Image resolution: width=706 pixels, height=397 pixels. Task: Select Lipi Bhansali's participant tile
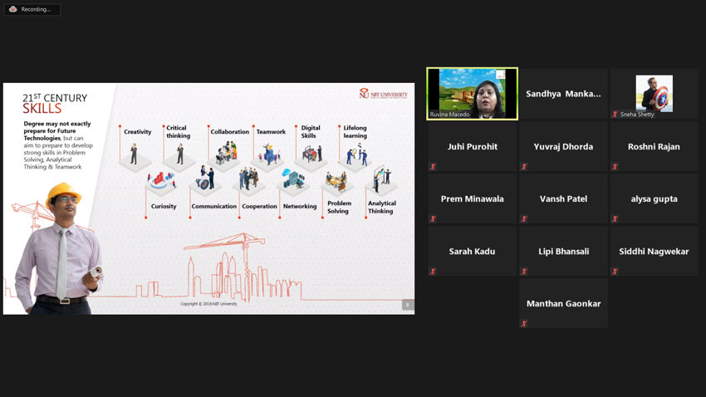point(563,251)
